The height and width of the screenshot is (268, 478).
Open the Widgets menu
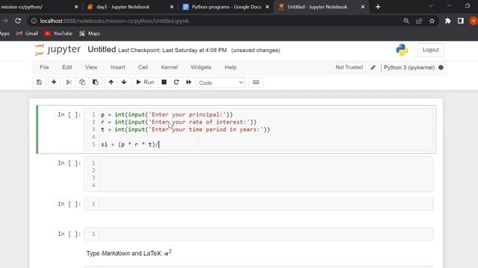(201, 68)
